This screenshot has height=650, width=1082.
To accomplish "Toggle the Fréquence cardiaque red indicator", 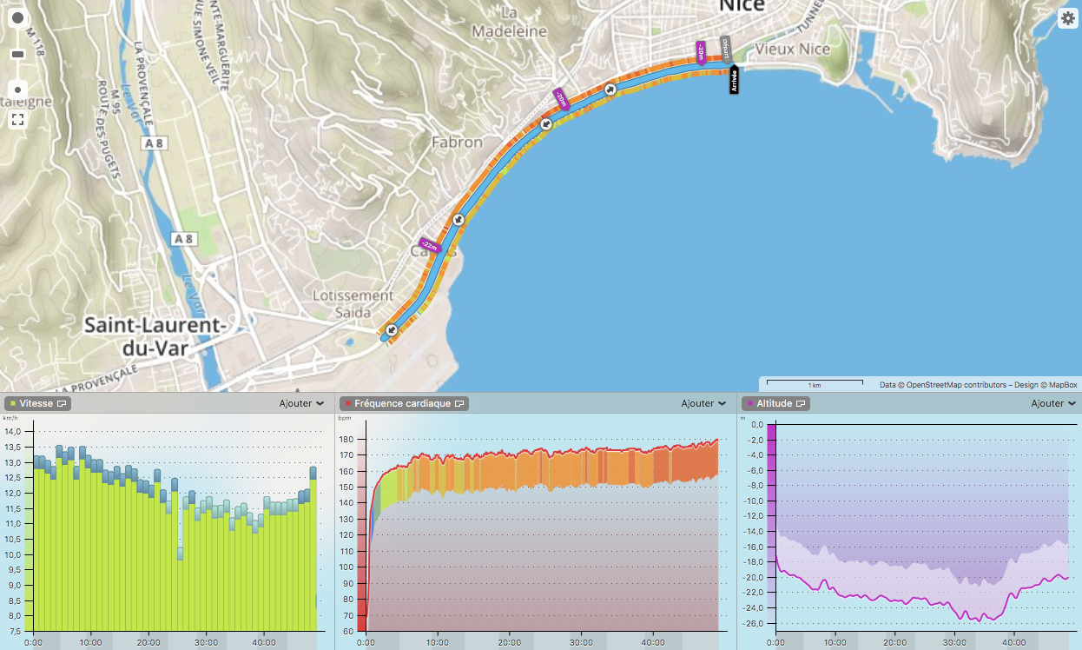I will tap(346, 404).
